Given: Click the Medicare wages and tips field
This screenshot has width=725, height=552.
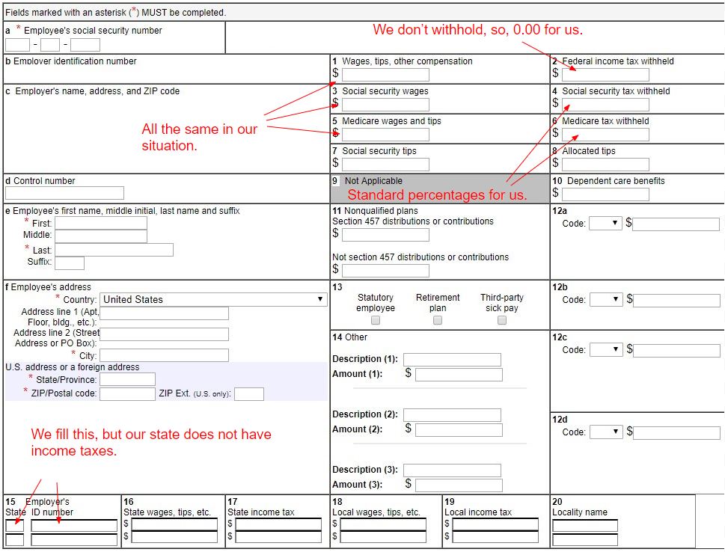Looking at the screenshot, I should tap(385, 135).
